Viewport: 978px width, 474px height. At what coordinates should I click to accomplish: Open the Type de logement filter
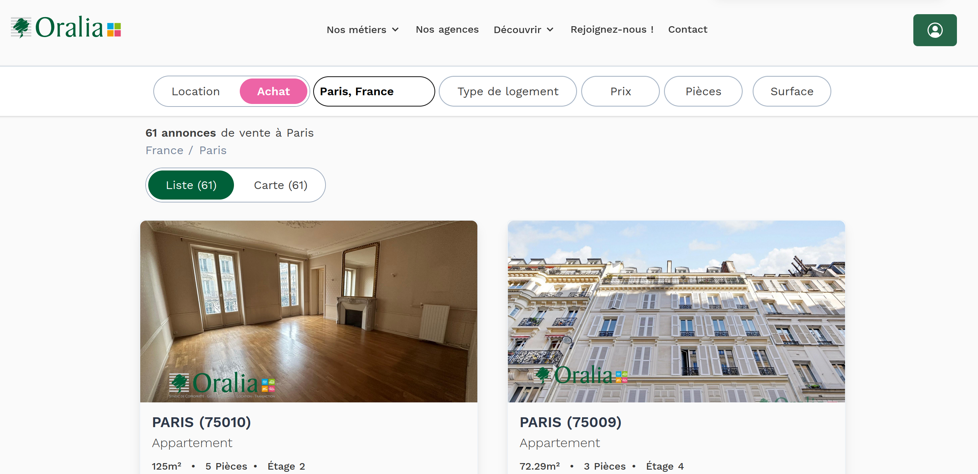[x=507, y=91]
